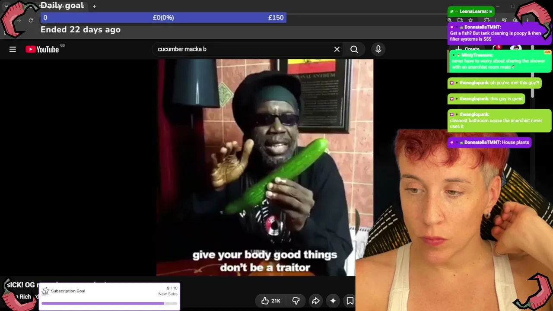Click the Daily goal £0(0%) progress bar

(163, 18)
